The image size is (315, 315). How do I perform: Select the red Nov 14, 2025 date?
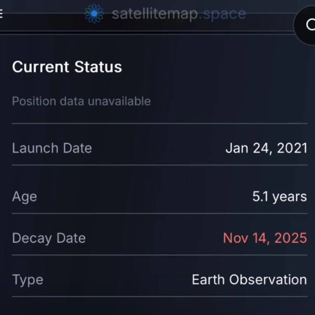click(265, 238)
